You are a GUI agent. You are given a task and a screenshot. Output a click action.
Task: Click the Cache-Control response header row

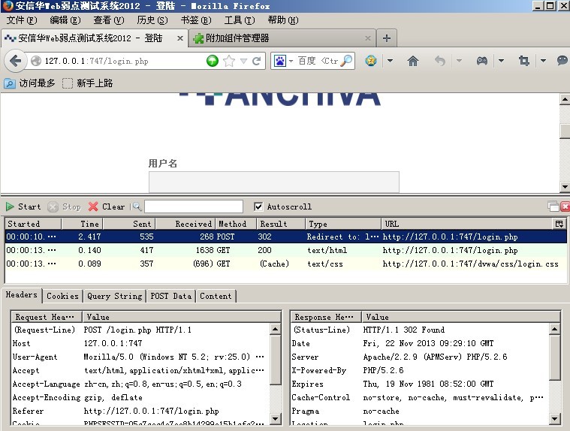point(420,397)
